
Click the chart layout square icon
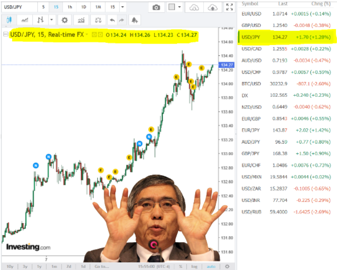pos(171,7)
